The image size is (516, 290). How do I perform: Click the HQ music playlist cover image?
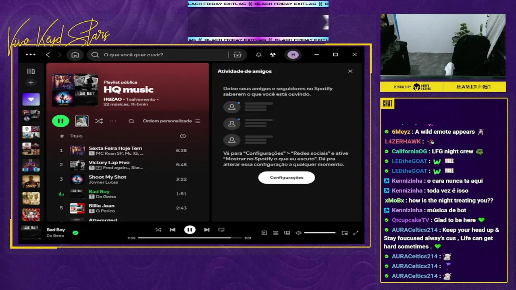click(x=75, y=90)
